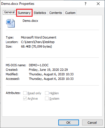Click the help question mark button
This screenshot has width=105, height=128.
tap(85, 4)
